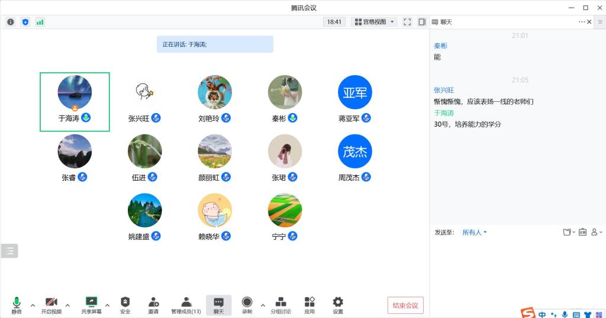Viewport: 606px width, 318px height.
Task: Enter full screen mode icon
Action: 407,22
